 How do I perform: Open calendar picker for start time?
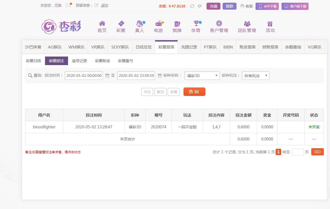(x=107, y=76)
